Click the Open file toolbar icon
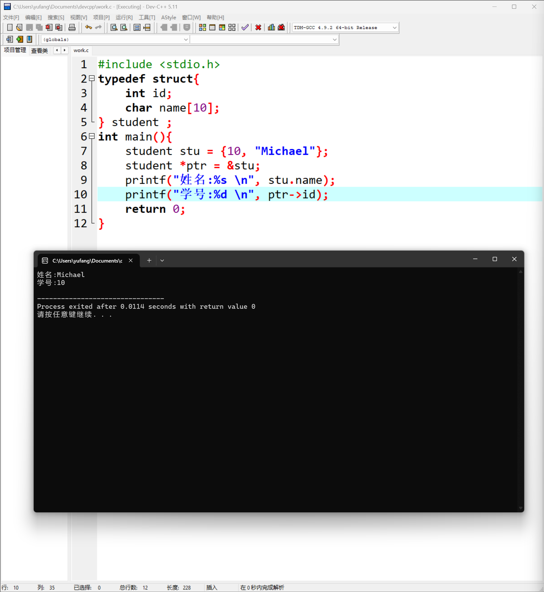544x592 pixels. [20, 28]
